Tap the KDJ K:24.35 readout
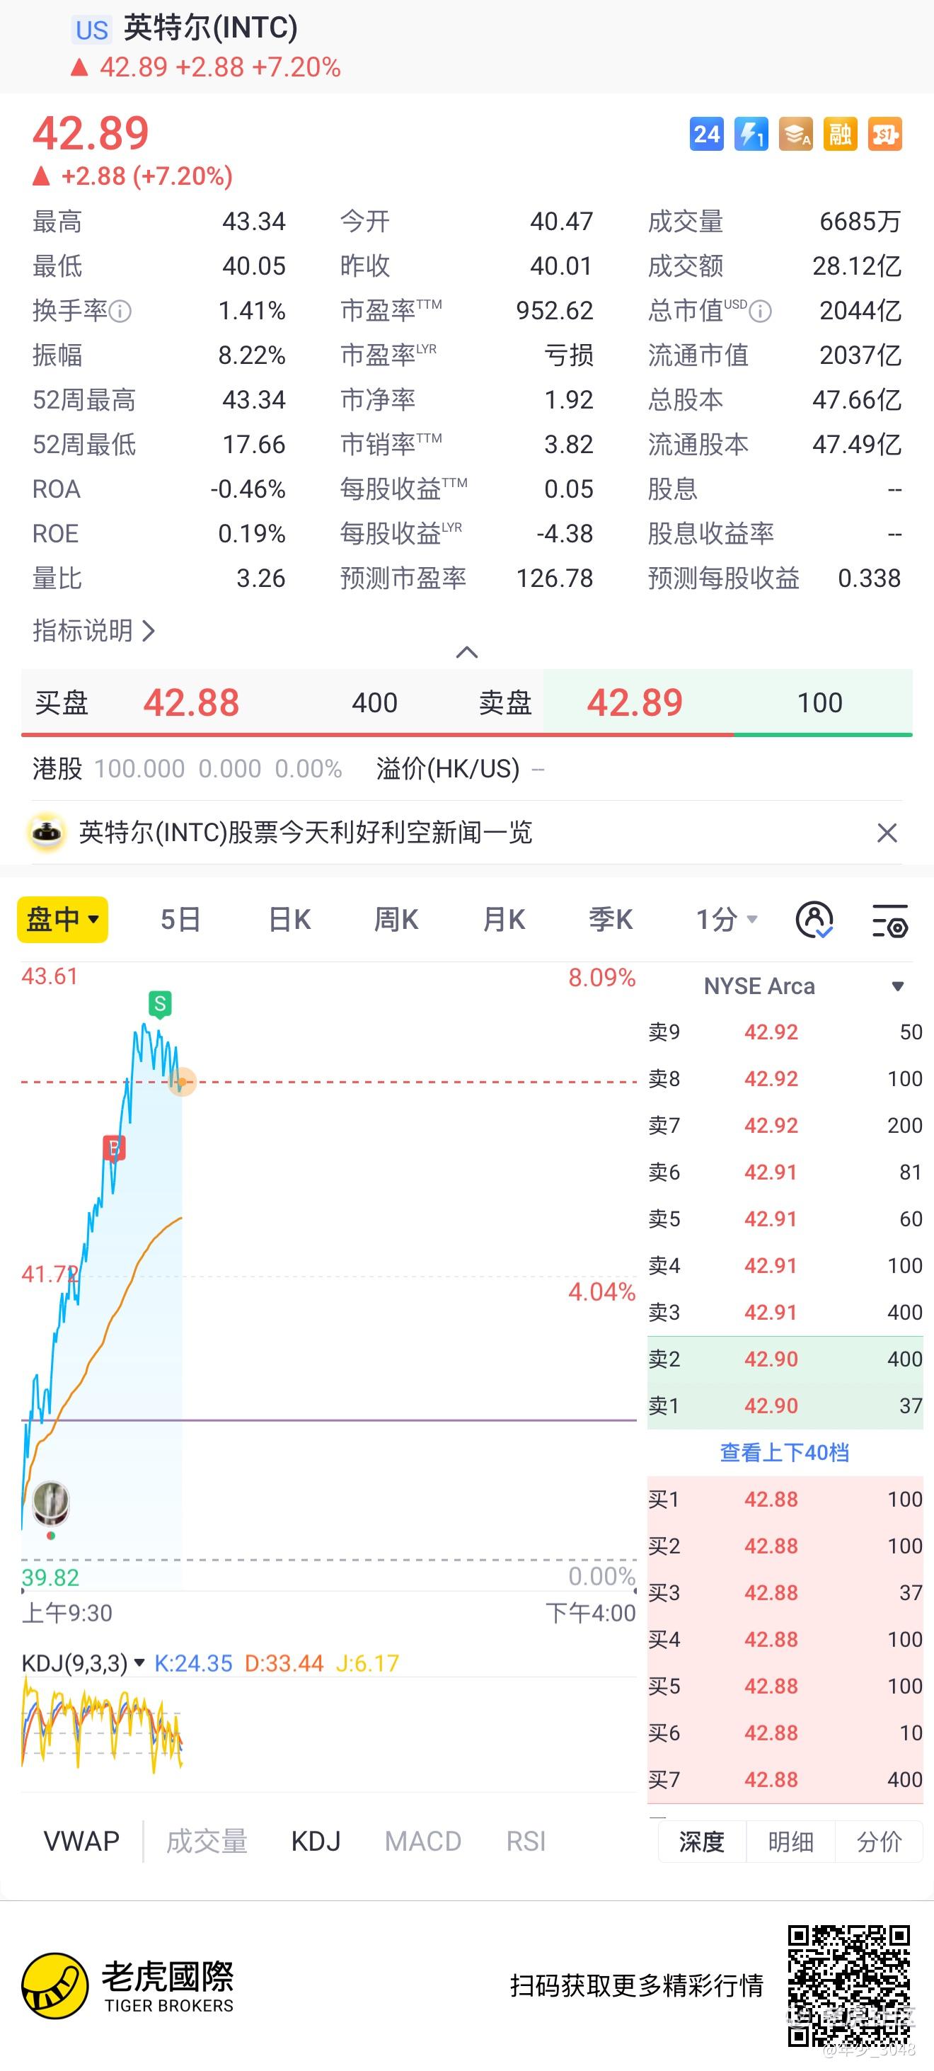The image size is (934, 2071). [x=192, y=1663]
